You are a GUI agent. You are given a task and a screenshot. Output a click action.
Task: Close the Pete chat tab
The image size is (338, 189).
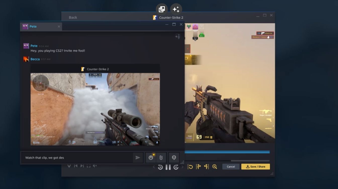[x=59, y=27]
